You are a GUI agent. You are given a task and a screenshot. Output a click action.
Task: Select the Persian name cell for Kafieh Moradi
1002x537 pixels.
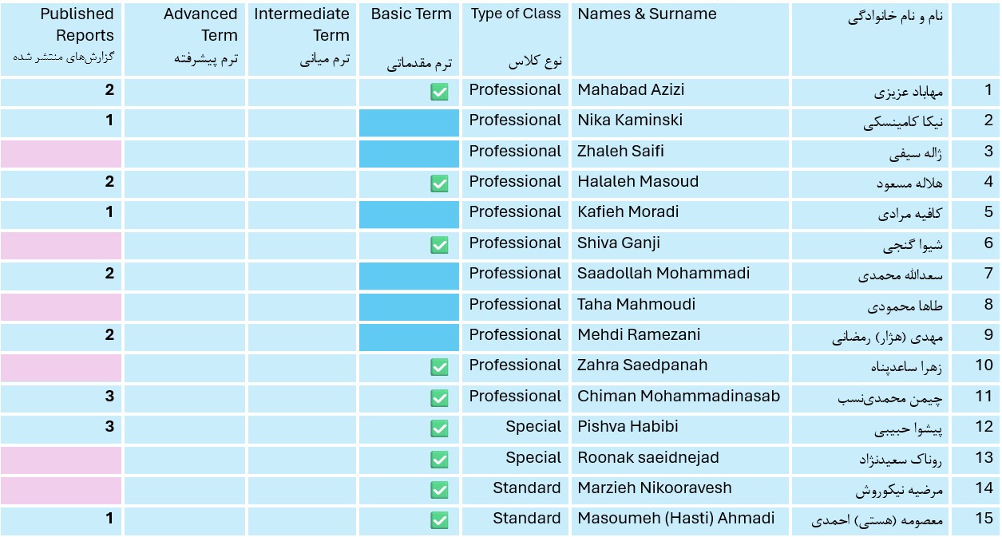tap(869, 214)
